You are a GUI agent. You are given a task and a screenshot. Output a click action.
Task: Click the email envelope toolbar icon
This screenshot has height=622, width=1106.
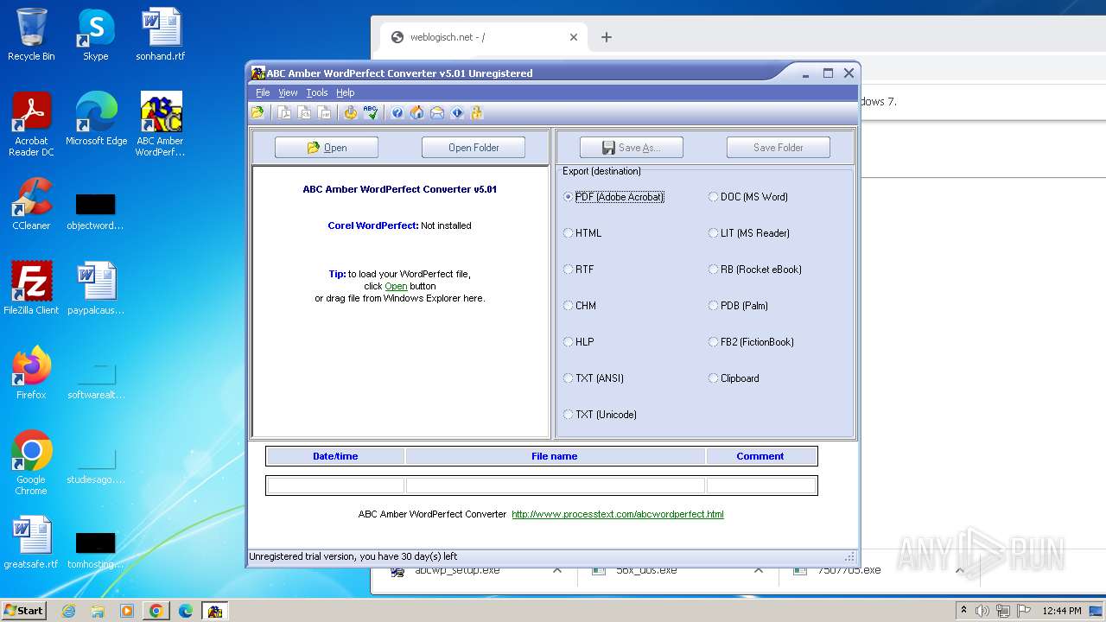[x=436, y=112]
